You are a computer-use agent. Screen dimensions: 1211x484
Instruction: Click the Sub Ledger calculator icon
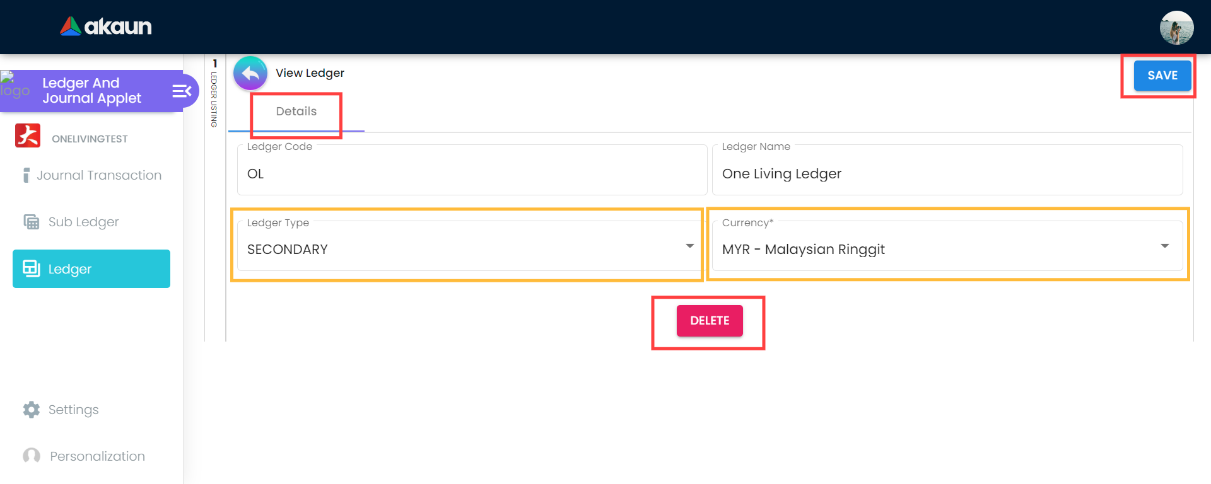[32, 222]
